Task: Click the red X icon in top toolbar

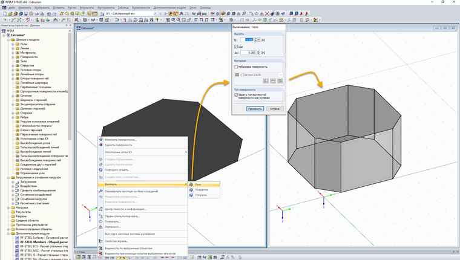Action: pyautogui.click(x=267, y=13)
